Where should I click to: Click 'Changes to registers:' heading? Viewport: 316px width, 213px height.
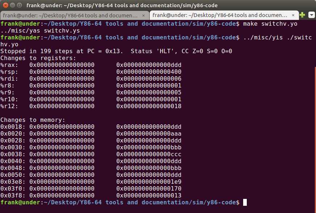point(38,58)
